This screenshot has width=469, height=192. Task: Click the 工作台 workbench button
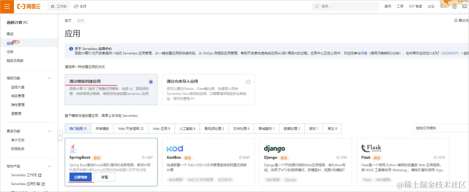click(59, 6)
